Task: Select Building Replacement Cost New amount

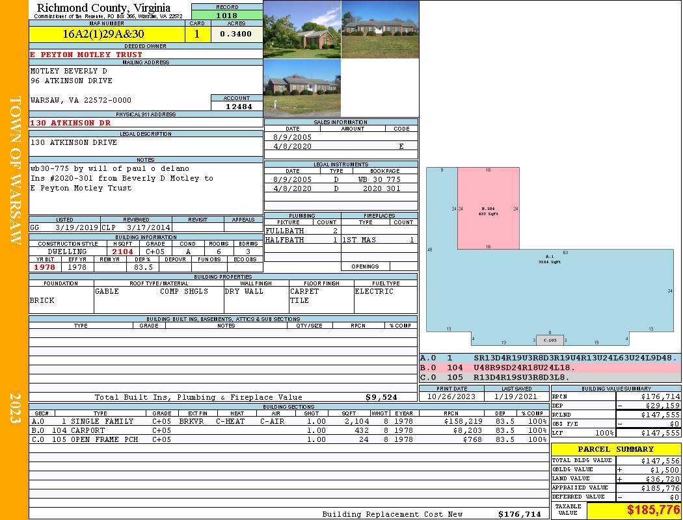Action: coord(519,514)
